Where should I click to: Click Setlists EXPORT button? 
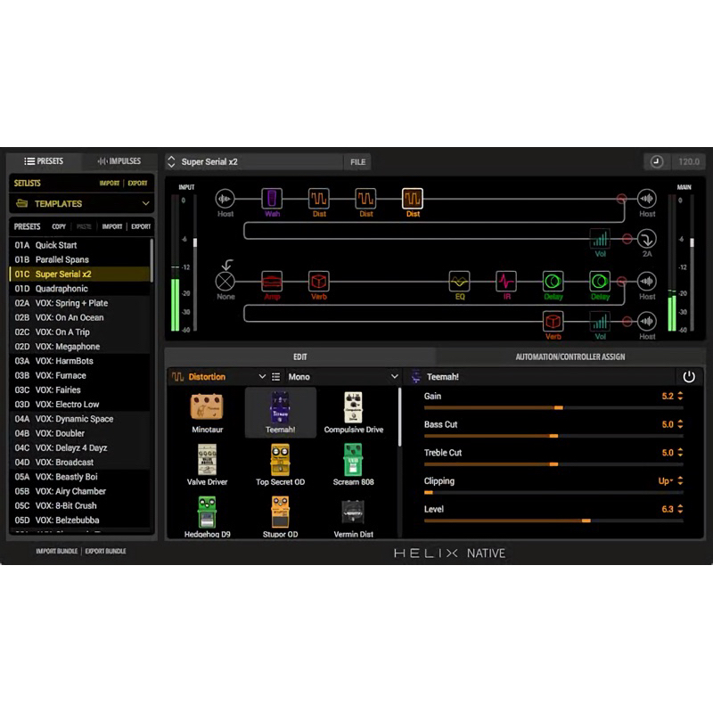(x=137, y=184)
